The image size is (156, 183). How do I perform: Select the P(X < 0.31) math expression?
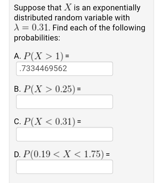50,121
